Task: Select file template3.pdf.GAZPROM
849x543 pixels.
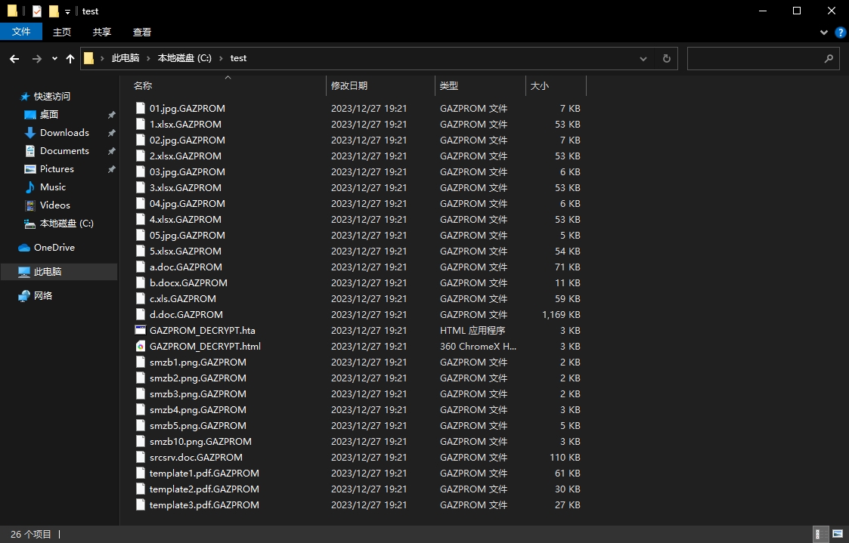Action: point(204,504)
